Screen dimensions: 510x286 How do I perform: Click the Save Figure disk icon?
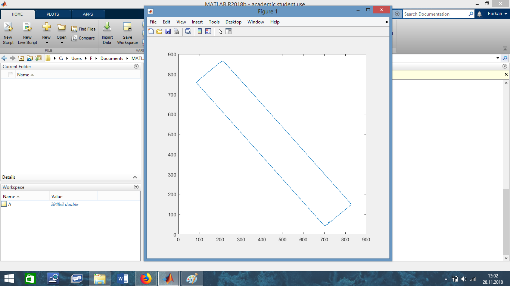tap(168, 32)
